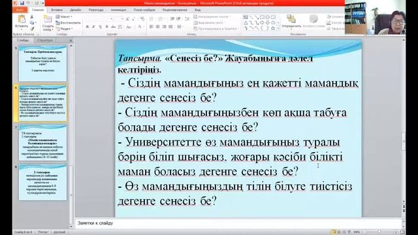Open the Файл tab
Viewport: 418px width, 235px height.
20,10
